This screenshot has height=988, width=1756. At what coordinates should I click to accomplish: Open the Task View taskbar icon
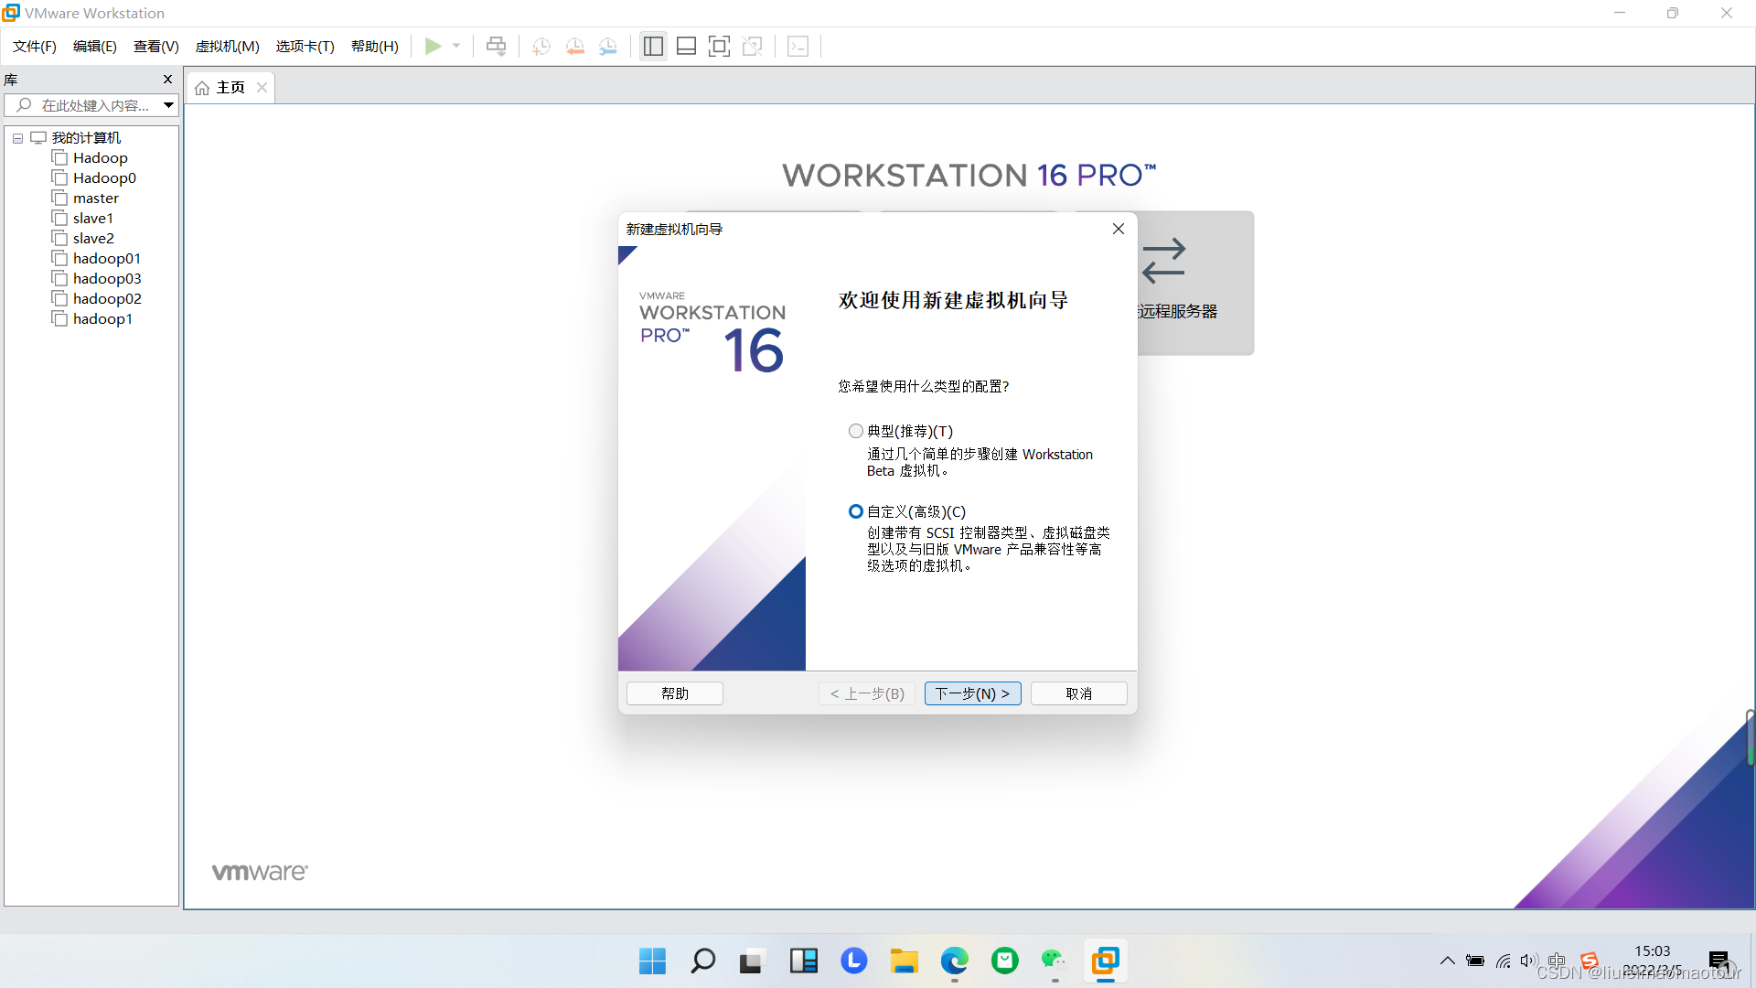pyautogui.click(x=752, y=961)
